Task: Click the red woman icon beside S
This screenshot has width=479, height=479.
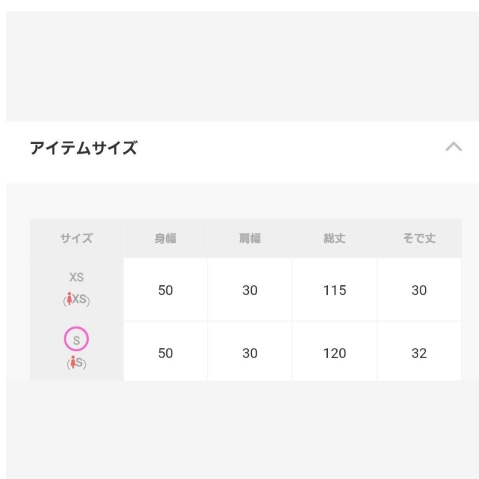Action: (x=73, y=362)
